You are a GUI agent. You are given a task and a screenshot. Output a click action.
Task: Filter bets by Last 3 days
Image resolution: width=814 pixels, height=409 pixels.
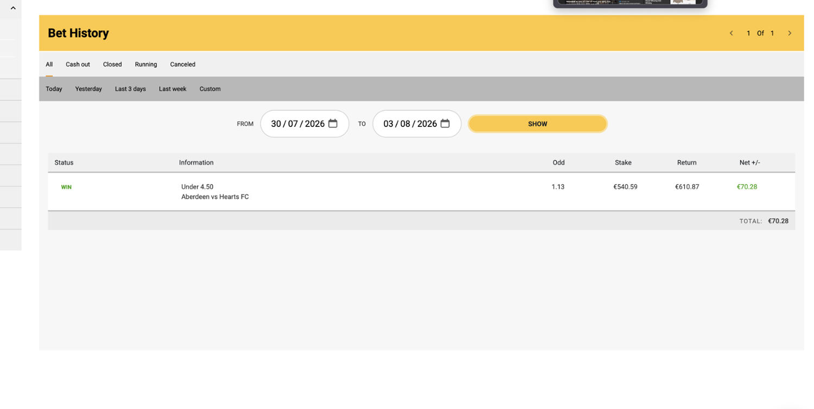click(130, 89)
